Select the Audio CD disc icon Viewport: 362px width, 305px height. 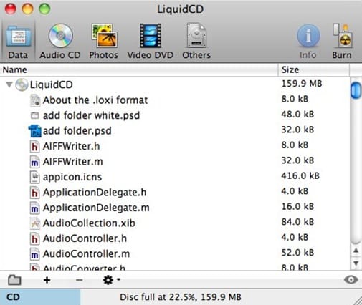coord(60,36)
